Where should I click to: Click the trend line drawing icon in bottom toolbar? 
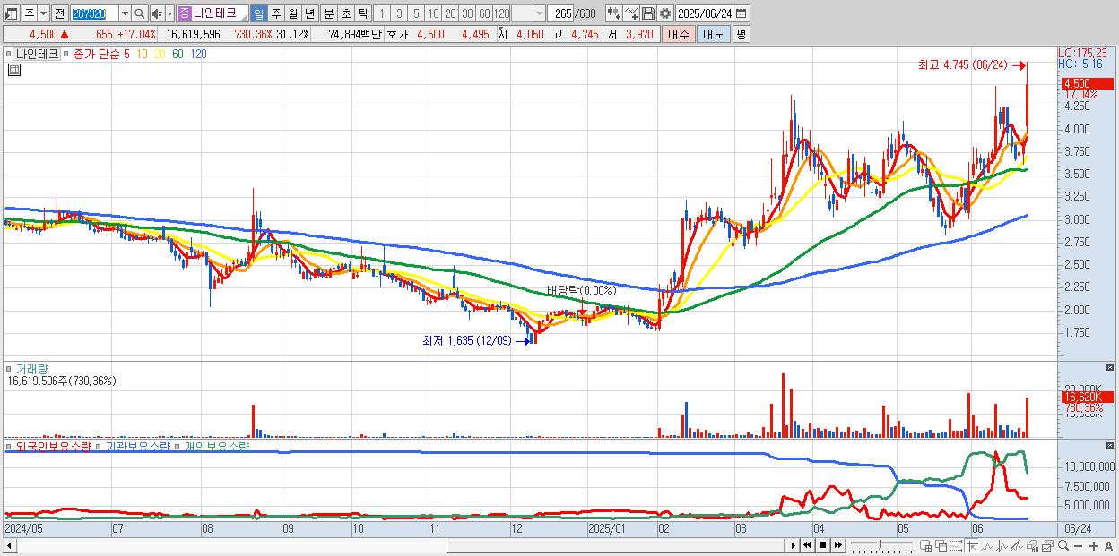click(x=988, y=546)
